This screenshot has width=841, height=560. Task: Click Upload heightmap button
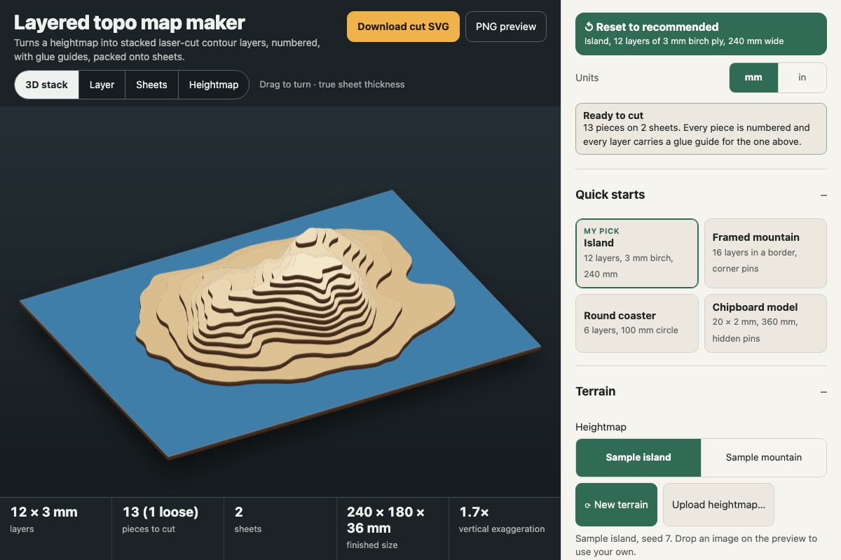pos(718,505)
